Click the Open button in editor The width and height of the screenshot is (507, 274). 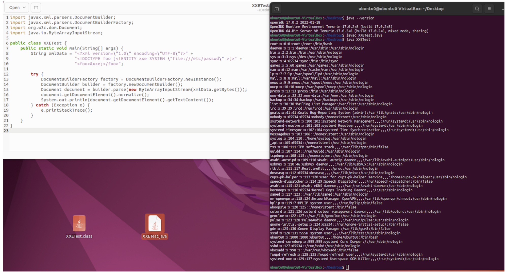click(14, 8)
